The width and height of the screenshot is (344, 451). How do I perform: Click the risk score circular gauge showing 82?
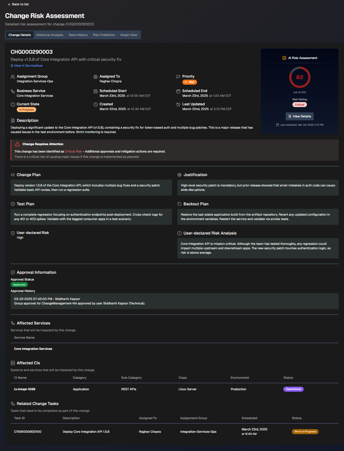tap(300, 77)
